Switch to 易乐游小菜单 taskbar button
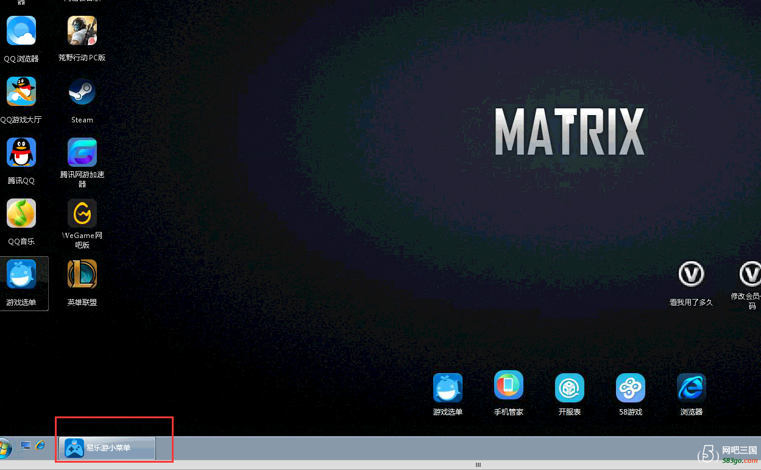 click(x=107, y=448)
